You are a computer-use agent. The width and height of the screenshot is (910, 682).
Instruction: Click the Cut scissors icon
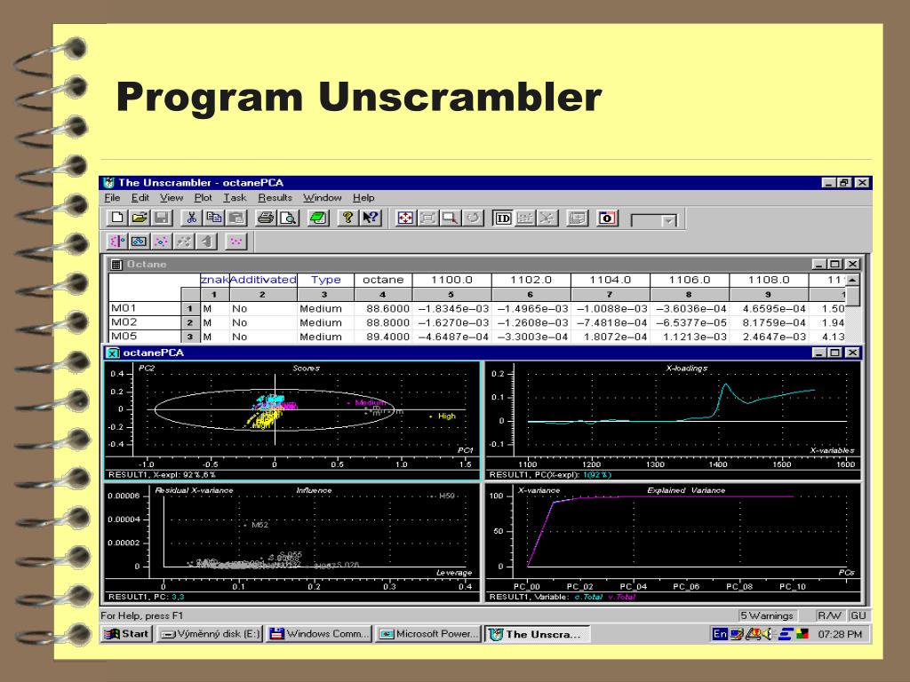tap(192, 218)
